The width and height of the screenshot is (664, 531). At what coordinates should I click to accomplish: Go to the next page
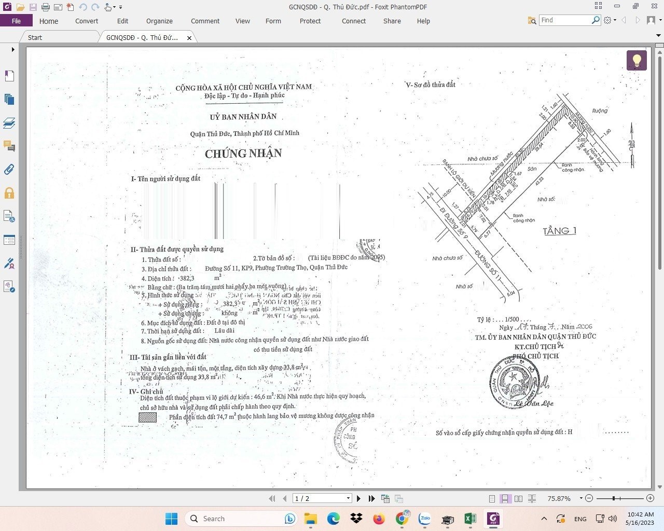point(358,498)
